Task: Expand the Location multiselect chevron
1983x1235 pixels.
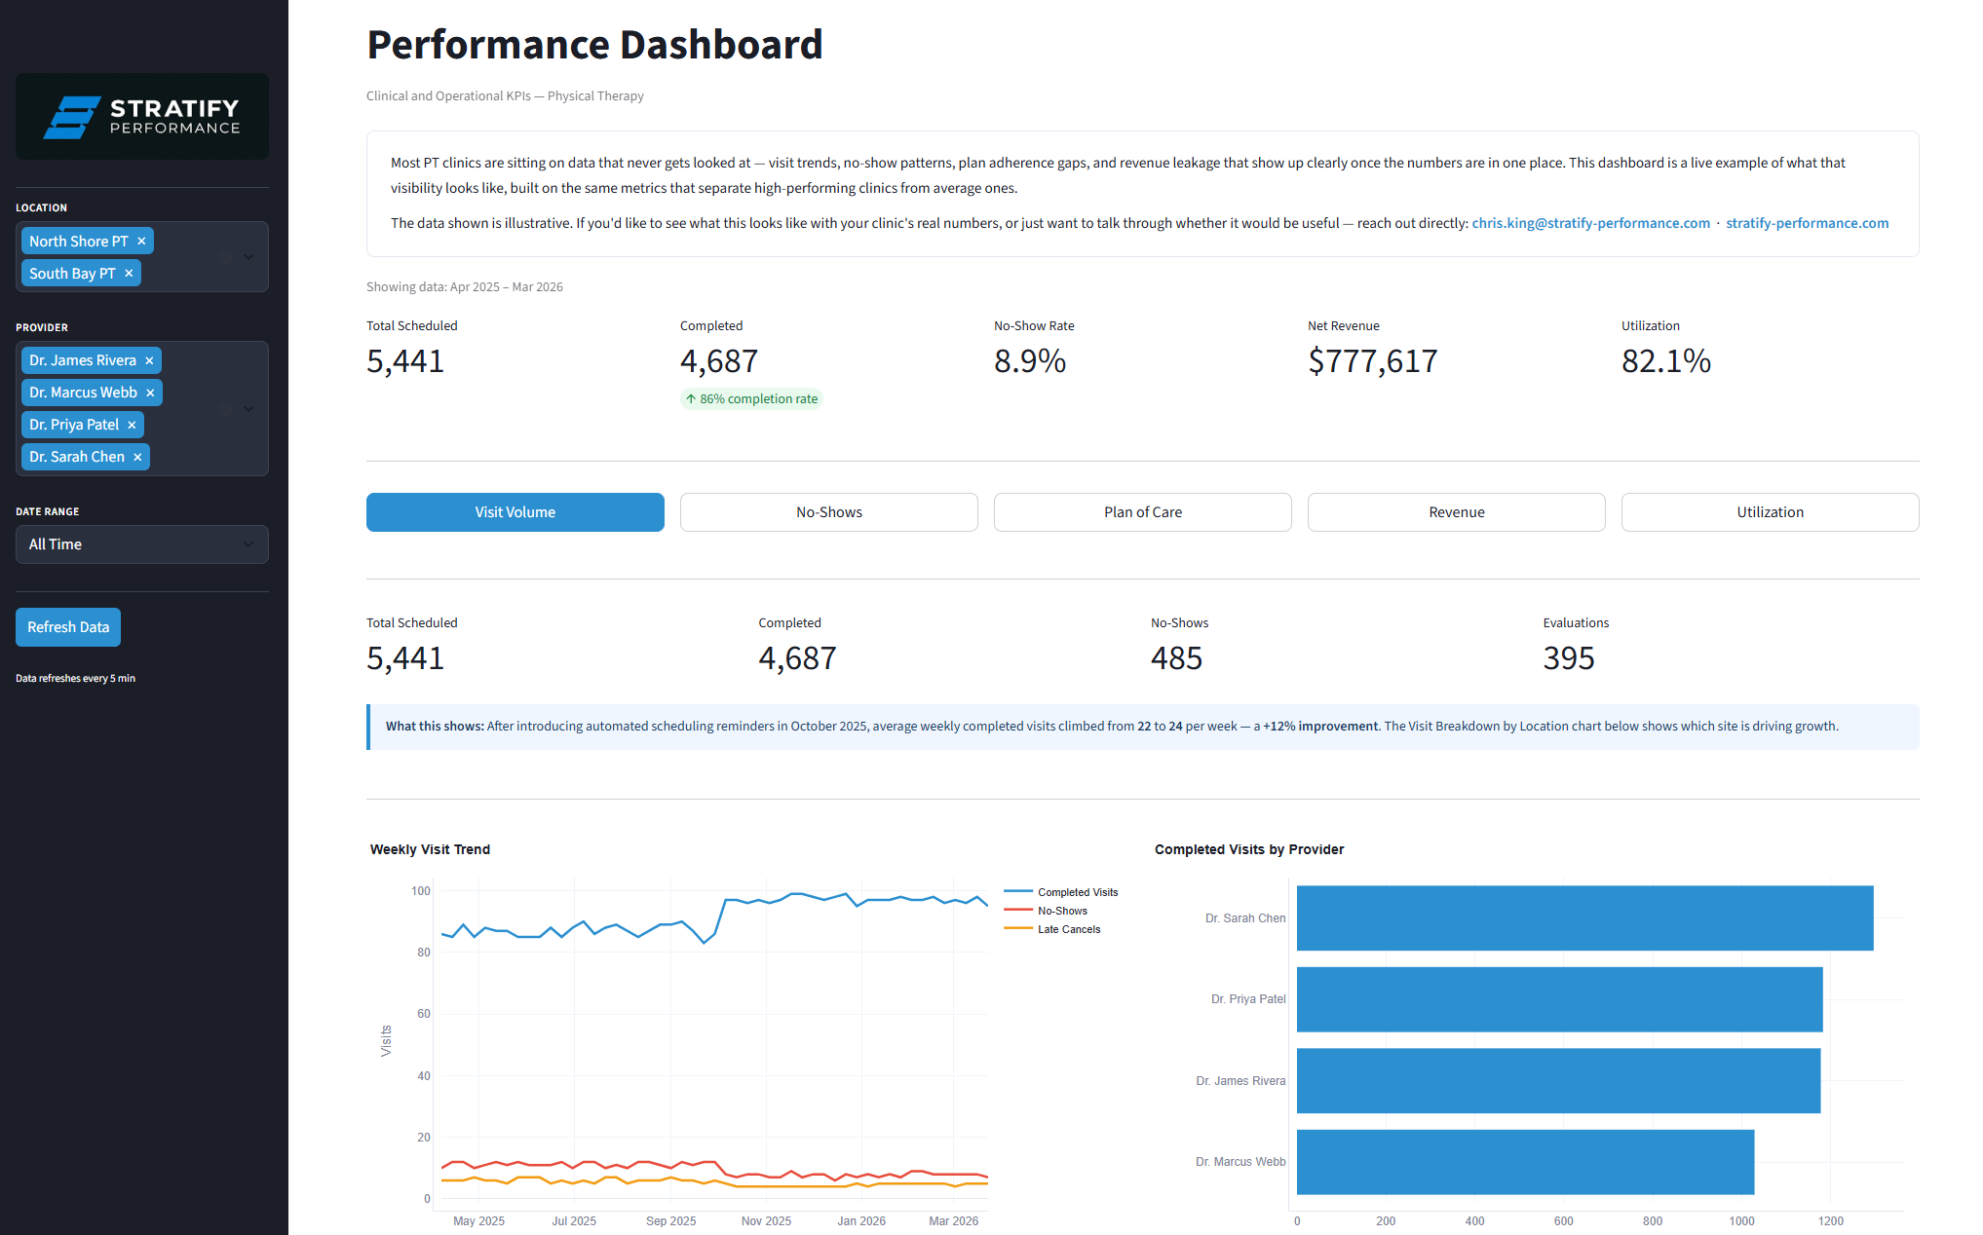Action: [248, 257]
